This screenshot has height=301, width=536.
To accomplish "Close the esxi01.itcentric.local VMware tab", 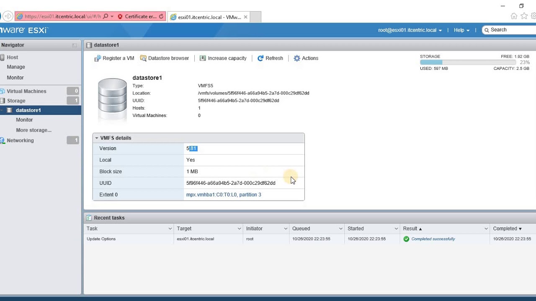I will pyautogui.click(x=245, y=17).
